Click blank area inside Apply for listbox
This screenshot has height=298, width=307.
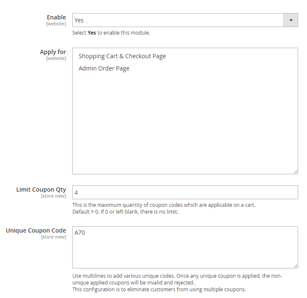click(x=185, y=122)
